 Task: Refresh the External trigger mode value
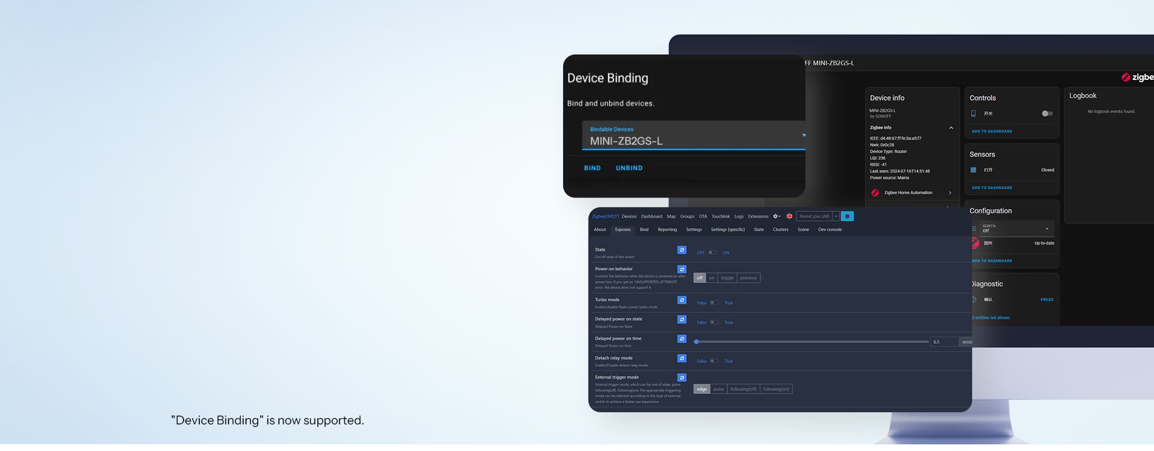coord(682,378)
